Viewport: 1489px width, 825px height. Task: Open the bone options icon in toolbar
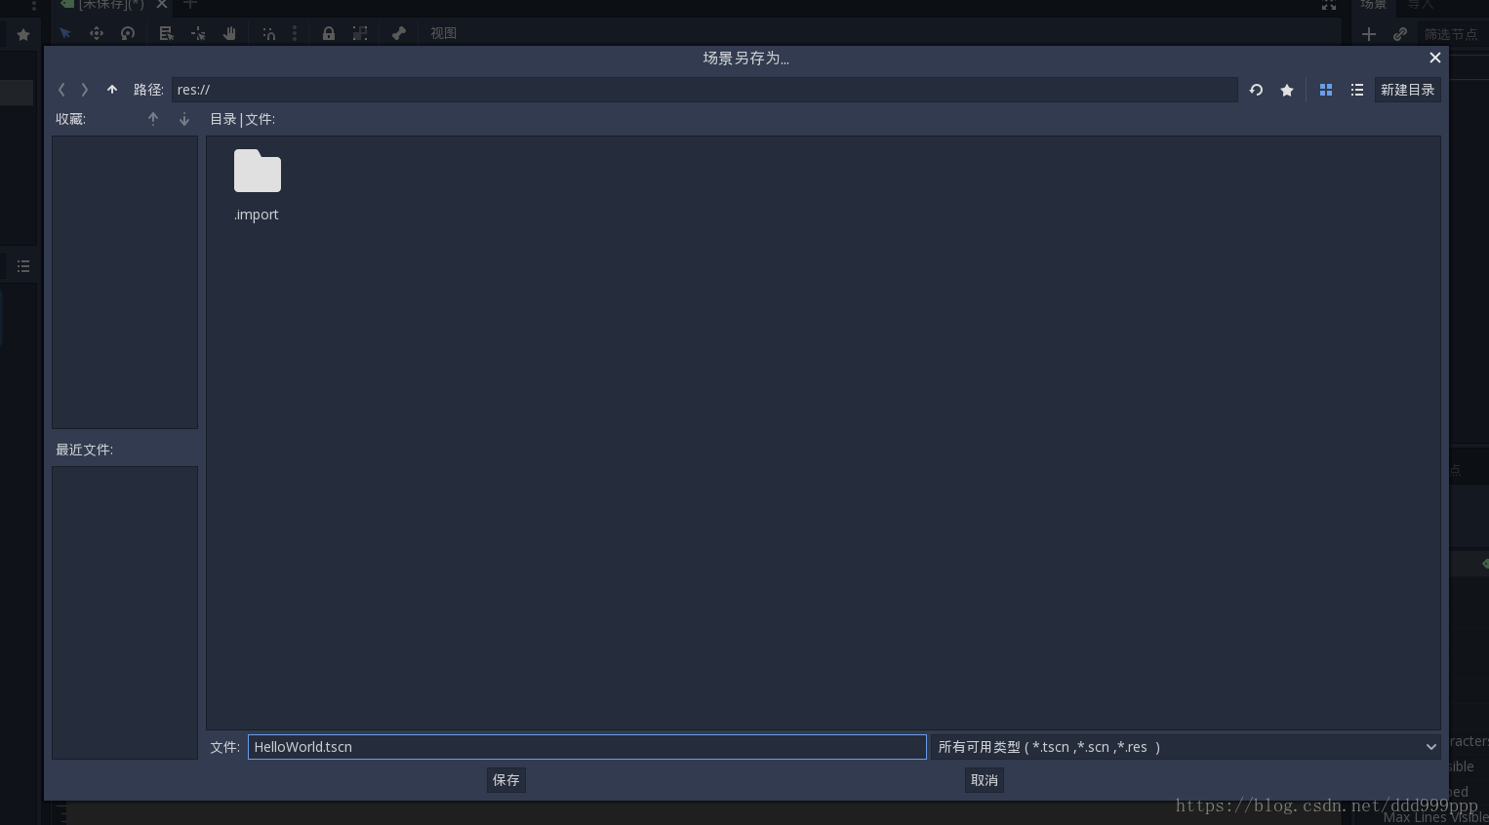[399, 33]
